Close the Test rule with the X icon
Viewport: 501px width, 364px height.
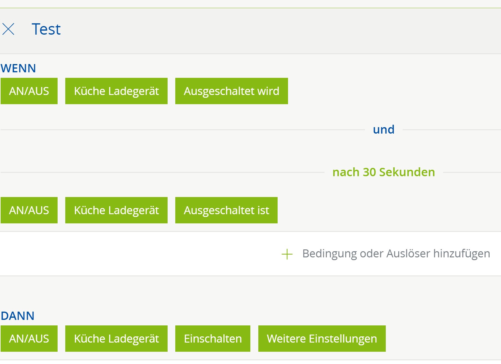pyautogui.click(x=8, y=29)
